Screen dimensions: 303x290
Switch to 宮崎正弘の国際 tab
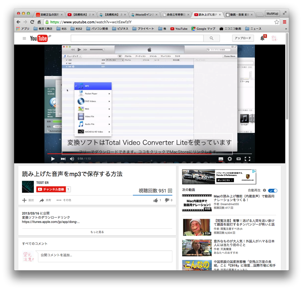[49, 14]
